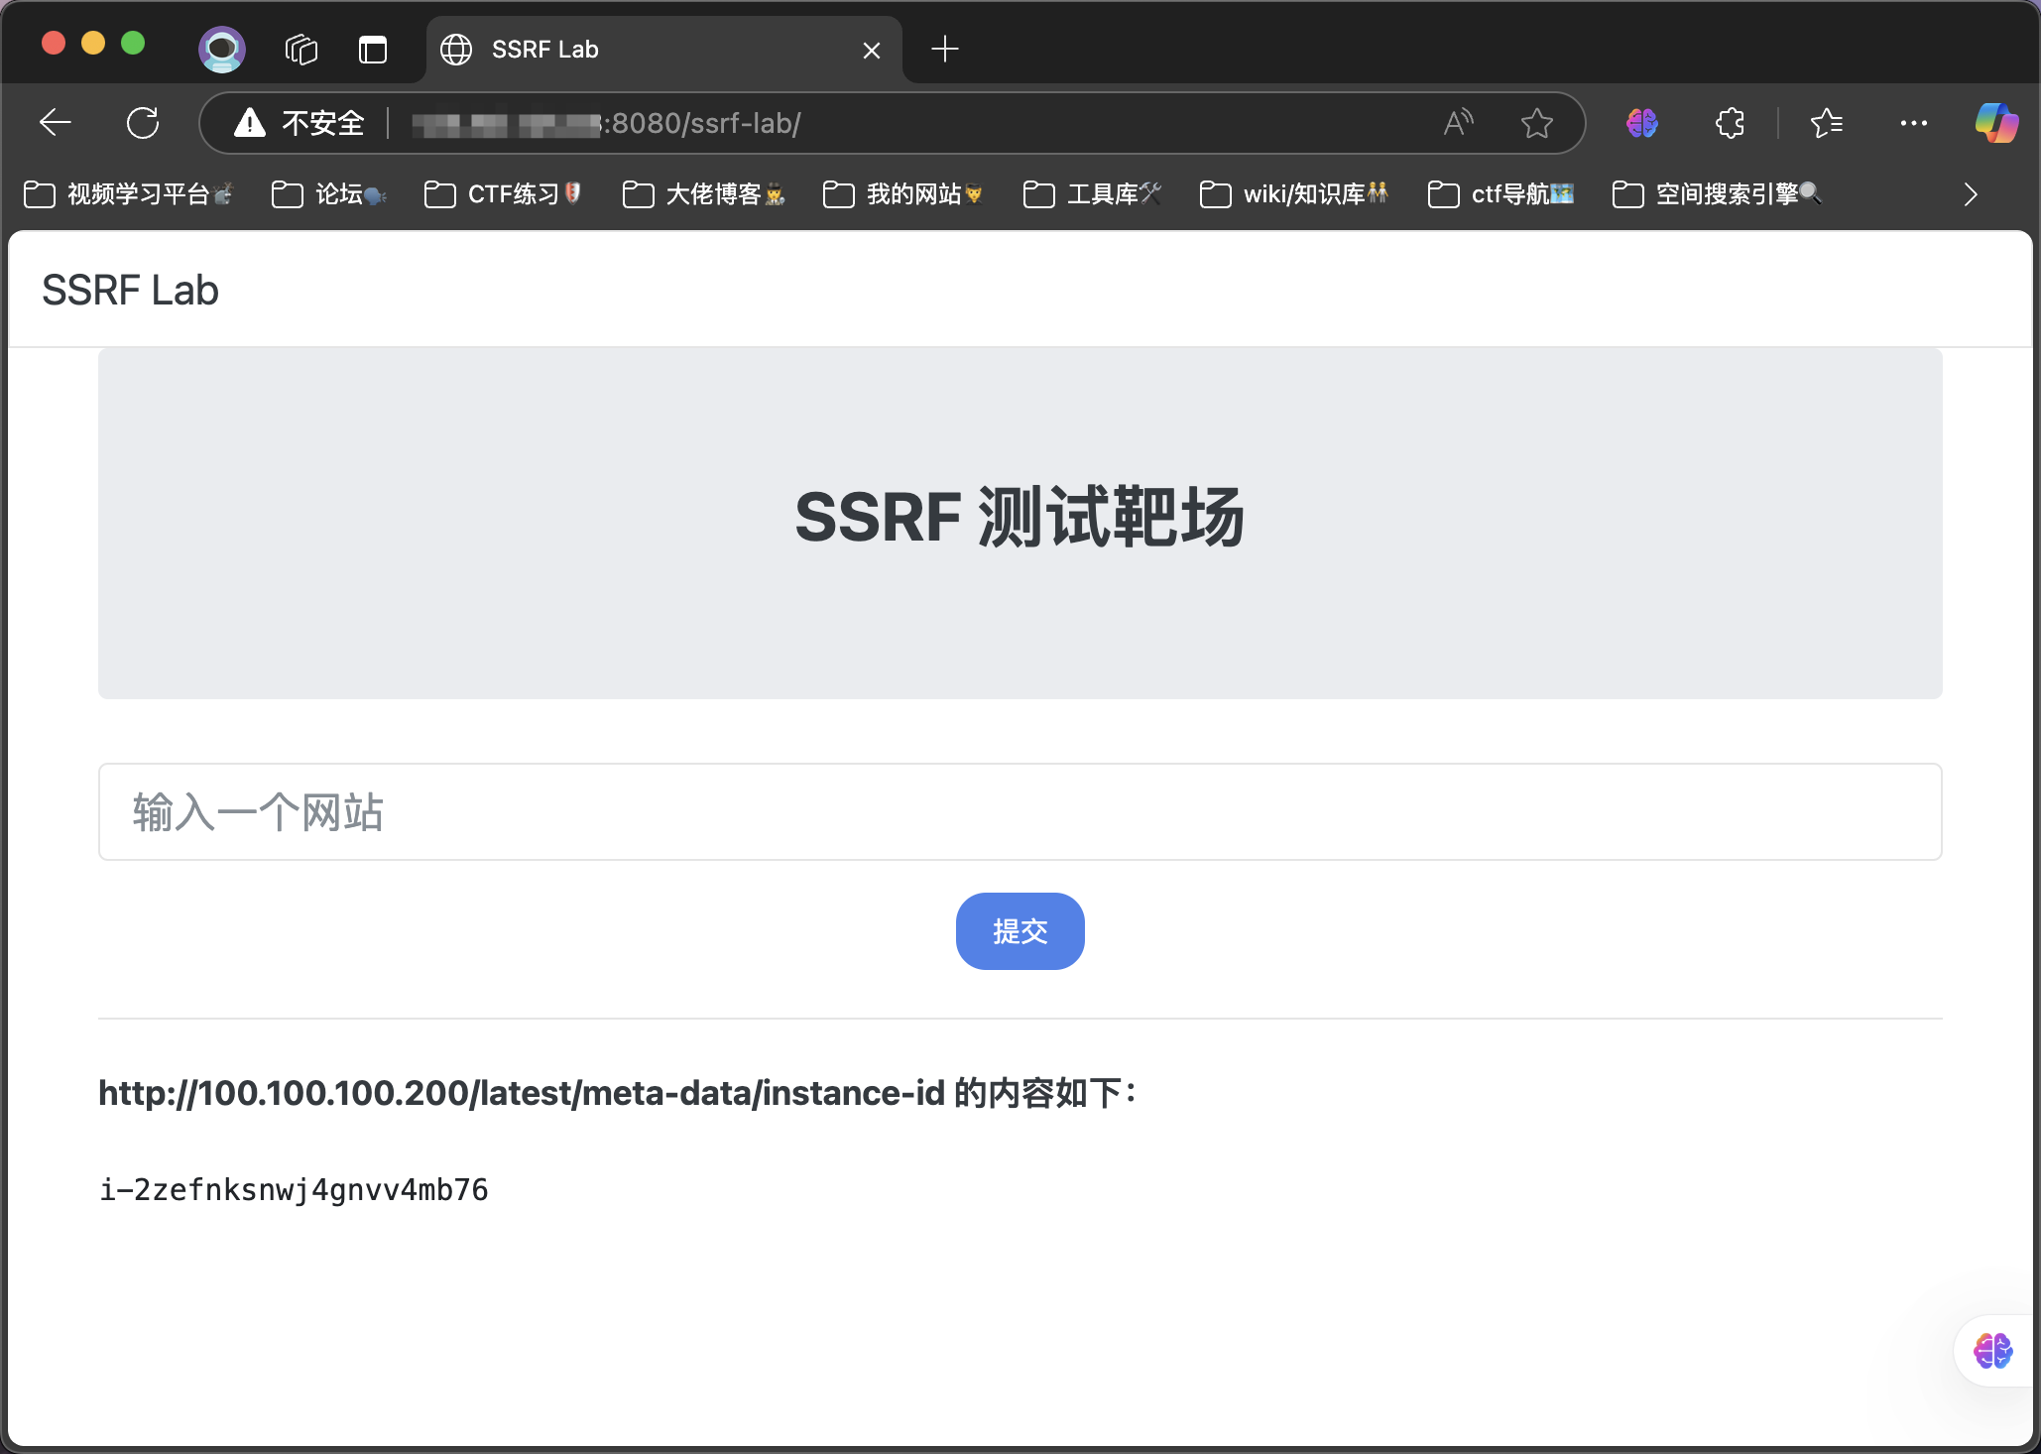This screenshot has height=1454, width=2041.
Task: Reload the SSRF Lab page
Action: pos(143,123)
